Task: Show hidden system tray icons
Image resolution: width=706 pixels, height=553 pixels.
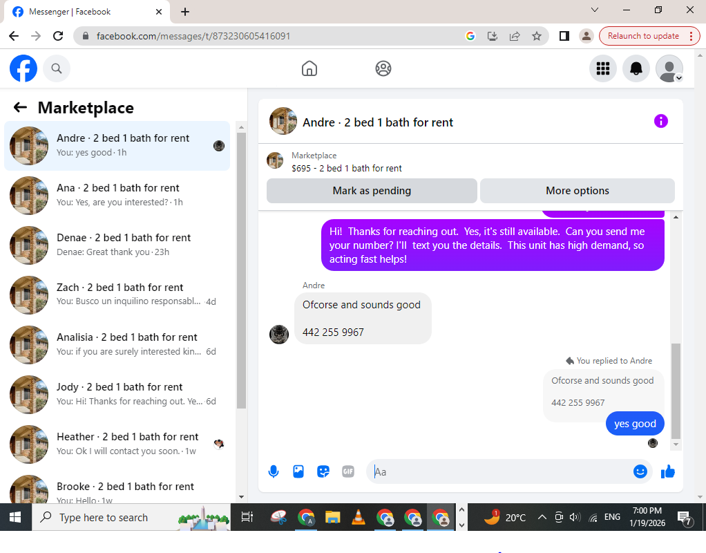Action: (x=542, y=517)
